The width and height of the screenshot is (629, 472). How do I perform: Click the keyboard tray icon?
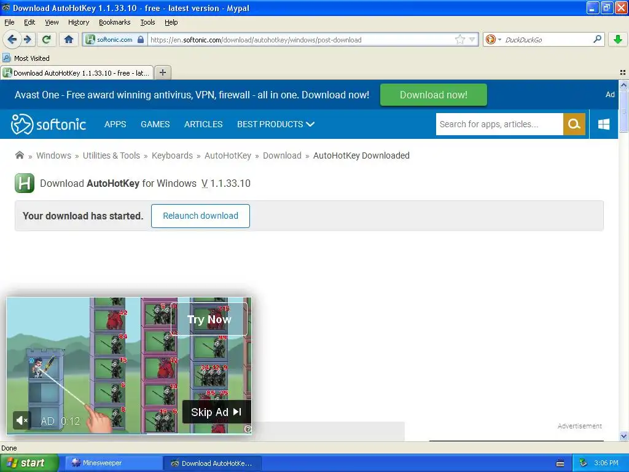[560, 463]
